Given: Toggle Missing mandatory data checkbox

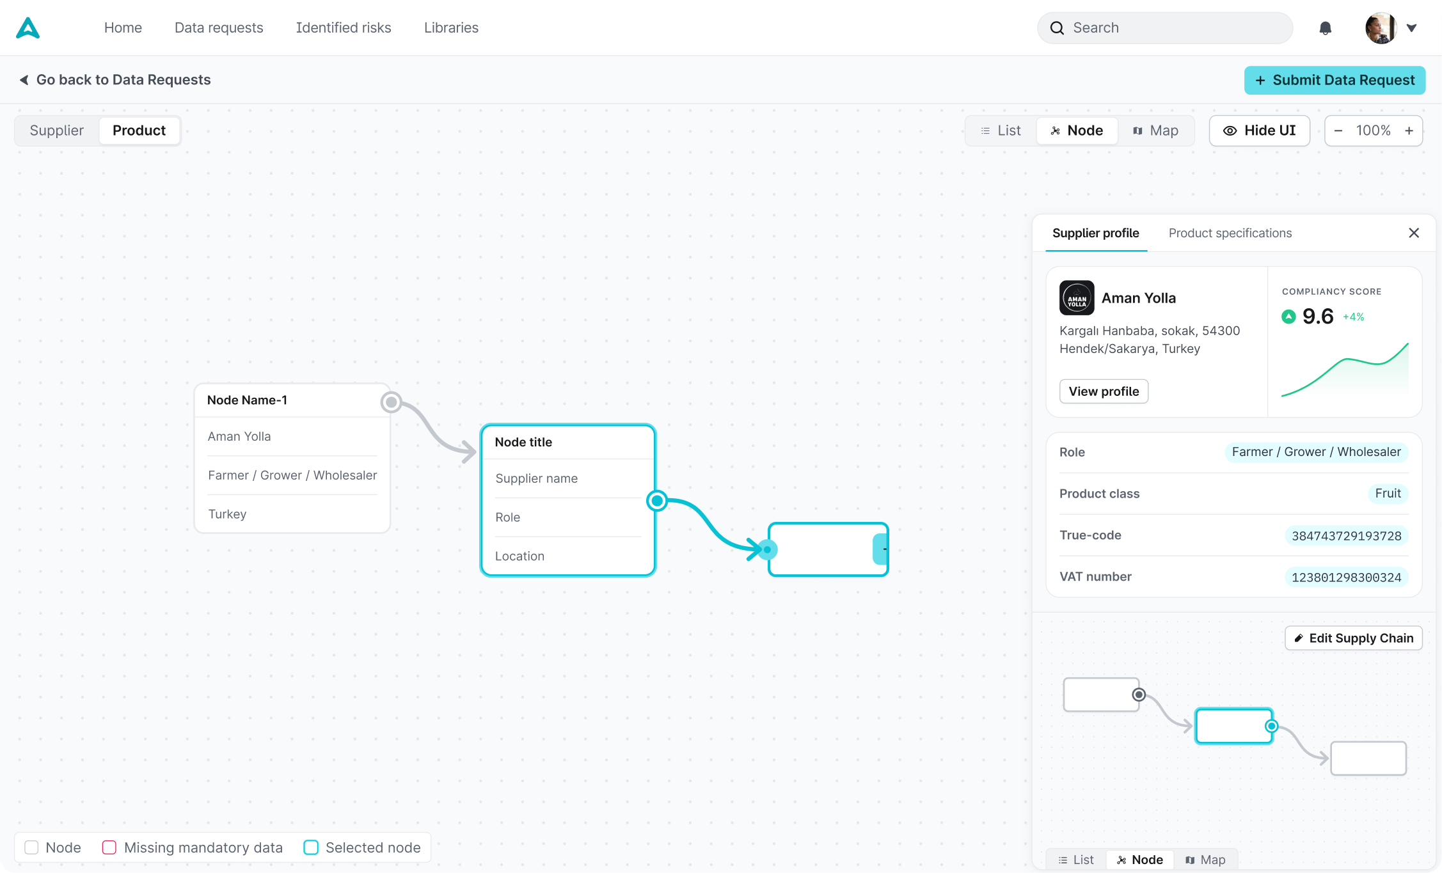Looking at the screenshot, I should 109,847.
